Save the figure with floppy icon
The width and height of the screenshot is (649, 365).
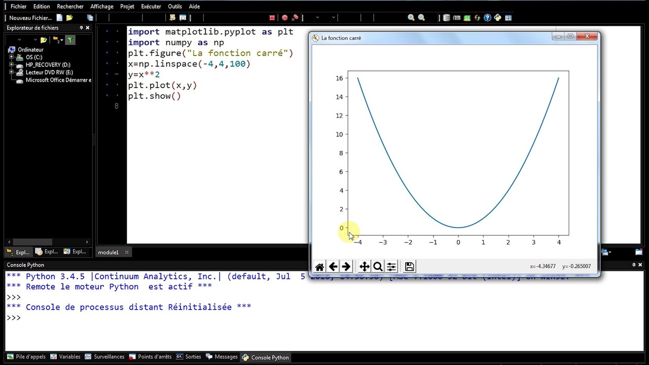410,267
